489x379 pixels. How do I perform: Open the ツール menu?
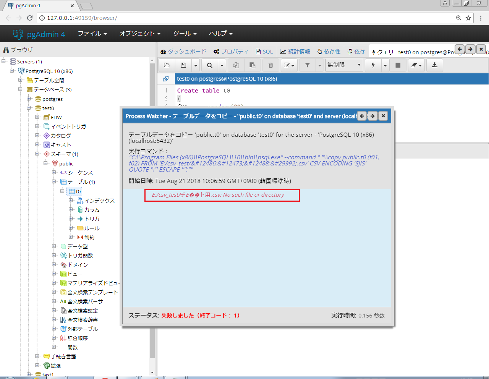point(185,34)
